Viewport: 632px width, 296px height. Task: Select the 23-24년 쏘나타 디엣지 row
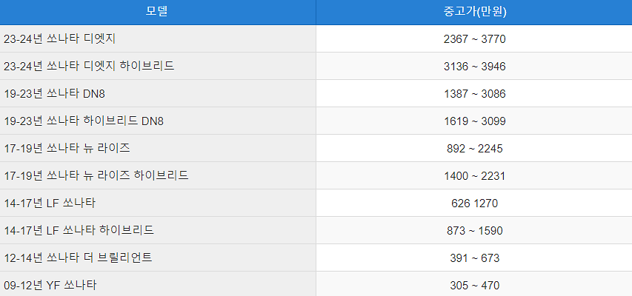tap(316, 38)
